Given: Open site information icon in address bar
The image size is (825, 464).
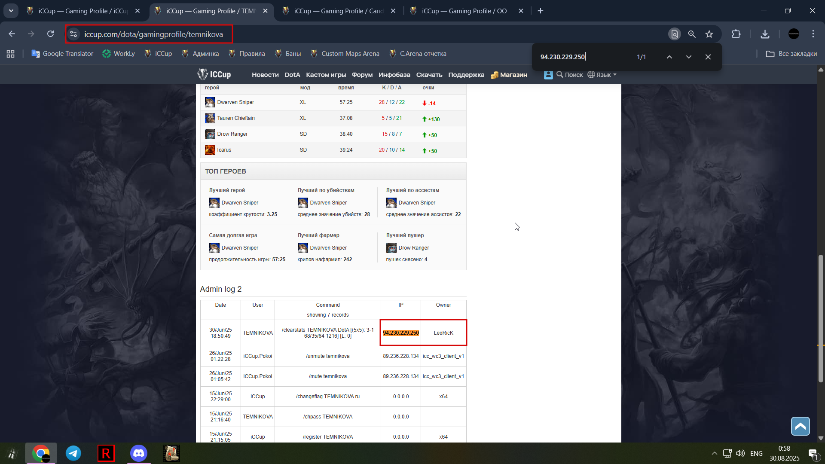Looking at the screenshot, I should coord(73,34).
